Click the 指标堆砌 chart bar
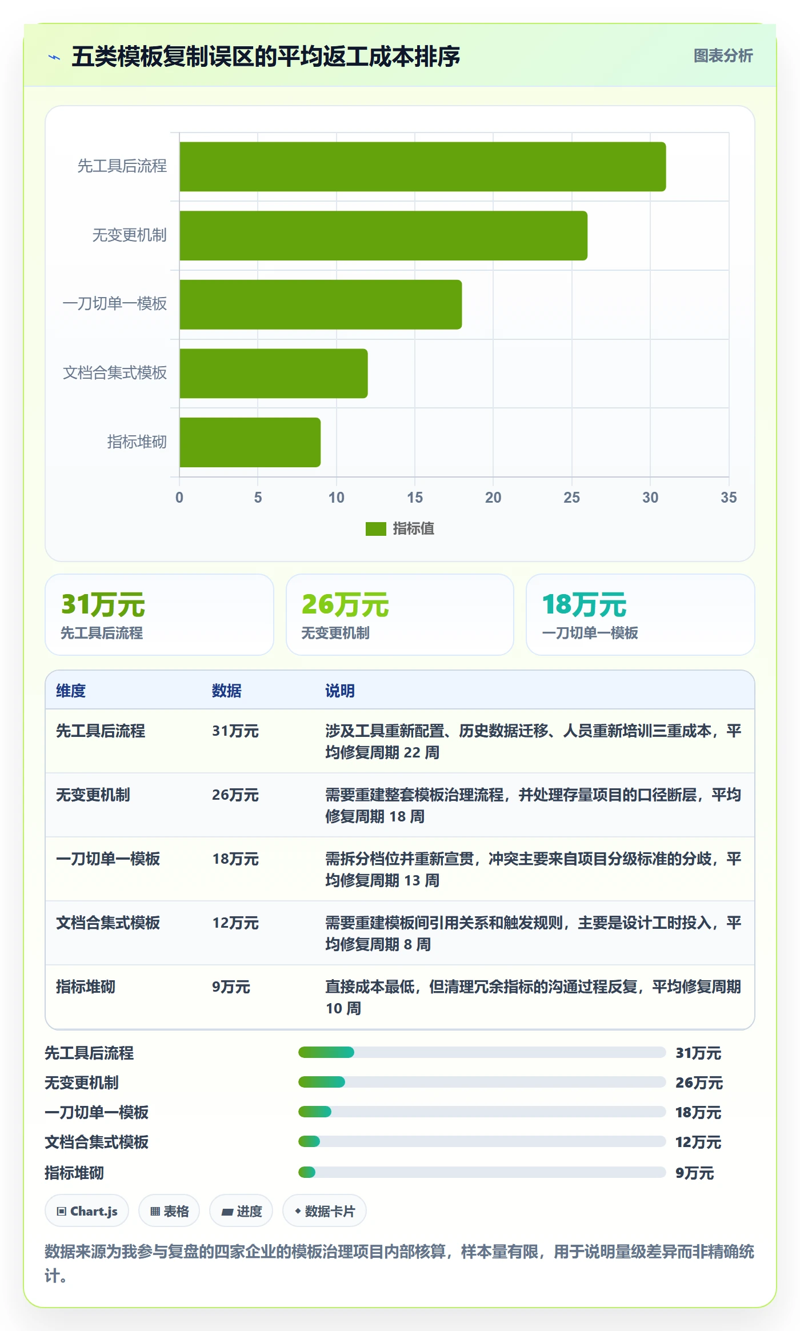 [x=250, y=442]
